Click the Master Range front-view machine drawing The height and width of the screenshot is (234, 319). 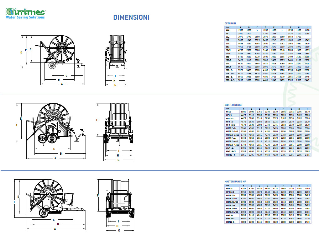point(119,124)
